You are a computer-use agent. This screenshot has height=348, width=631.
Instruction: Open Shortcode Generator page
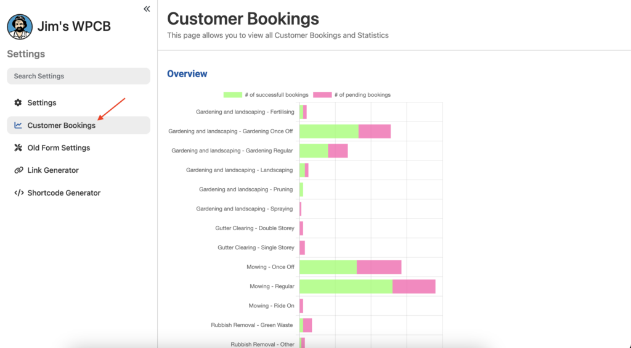[x=63, y=193]
